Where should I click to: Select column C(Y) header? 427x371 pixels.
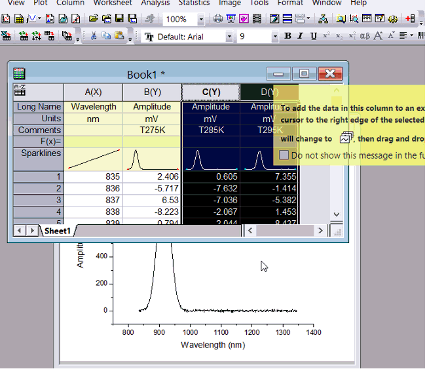click(x=211, y=92)
